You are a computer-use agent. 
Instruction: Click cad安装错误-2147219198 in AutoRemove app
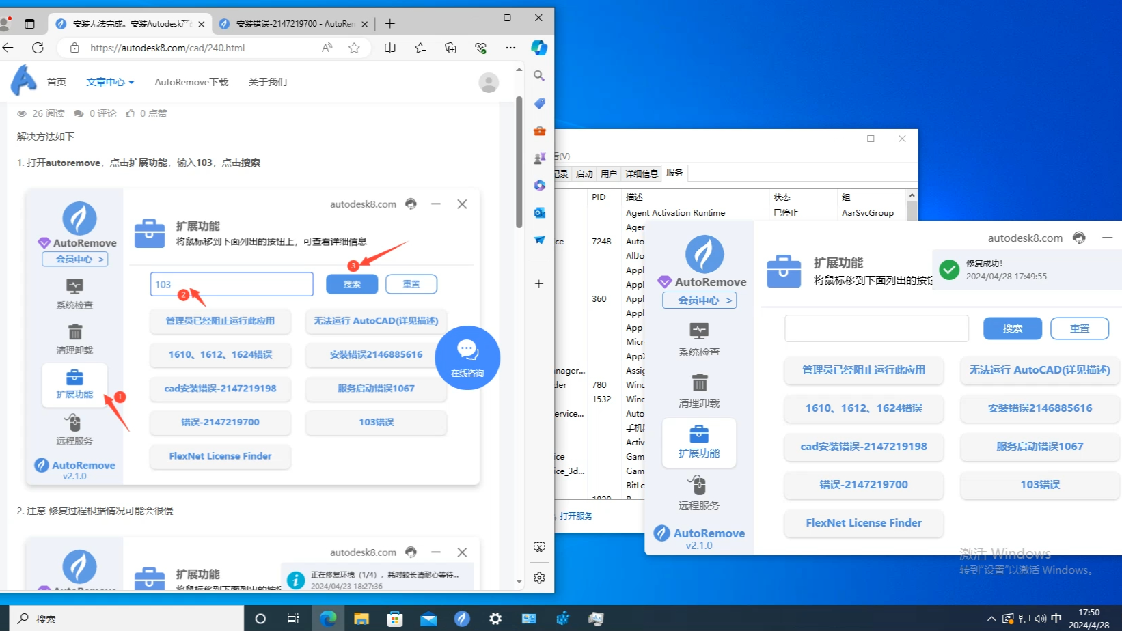864,447
